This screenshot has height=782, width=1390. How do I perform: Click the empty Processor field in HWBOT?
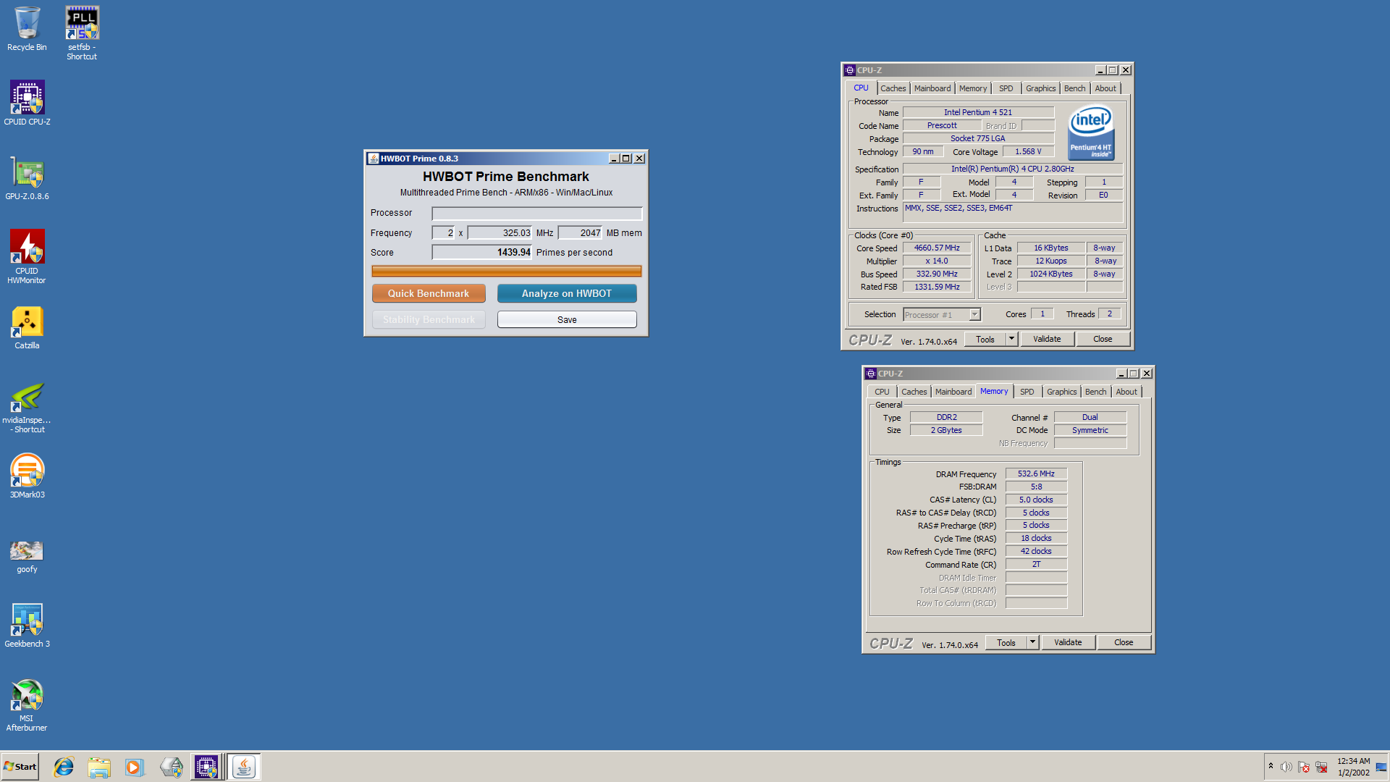coord(536,213)
